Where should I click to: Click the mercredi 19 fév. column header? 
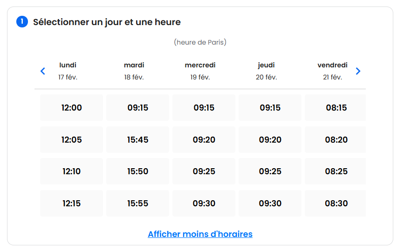200,71
